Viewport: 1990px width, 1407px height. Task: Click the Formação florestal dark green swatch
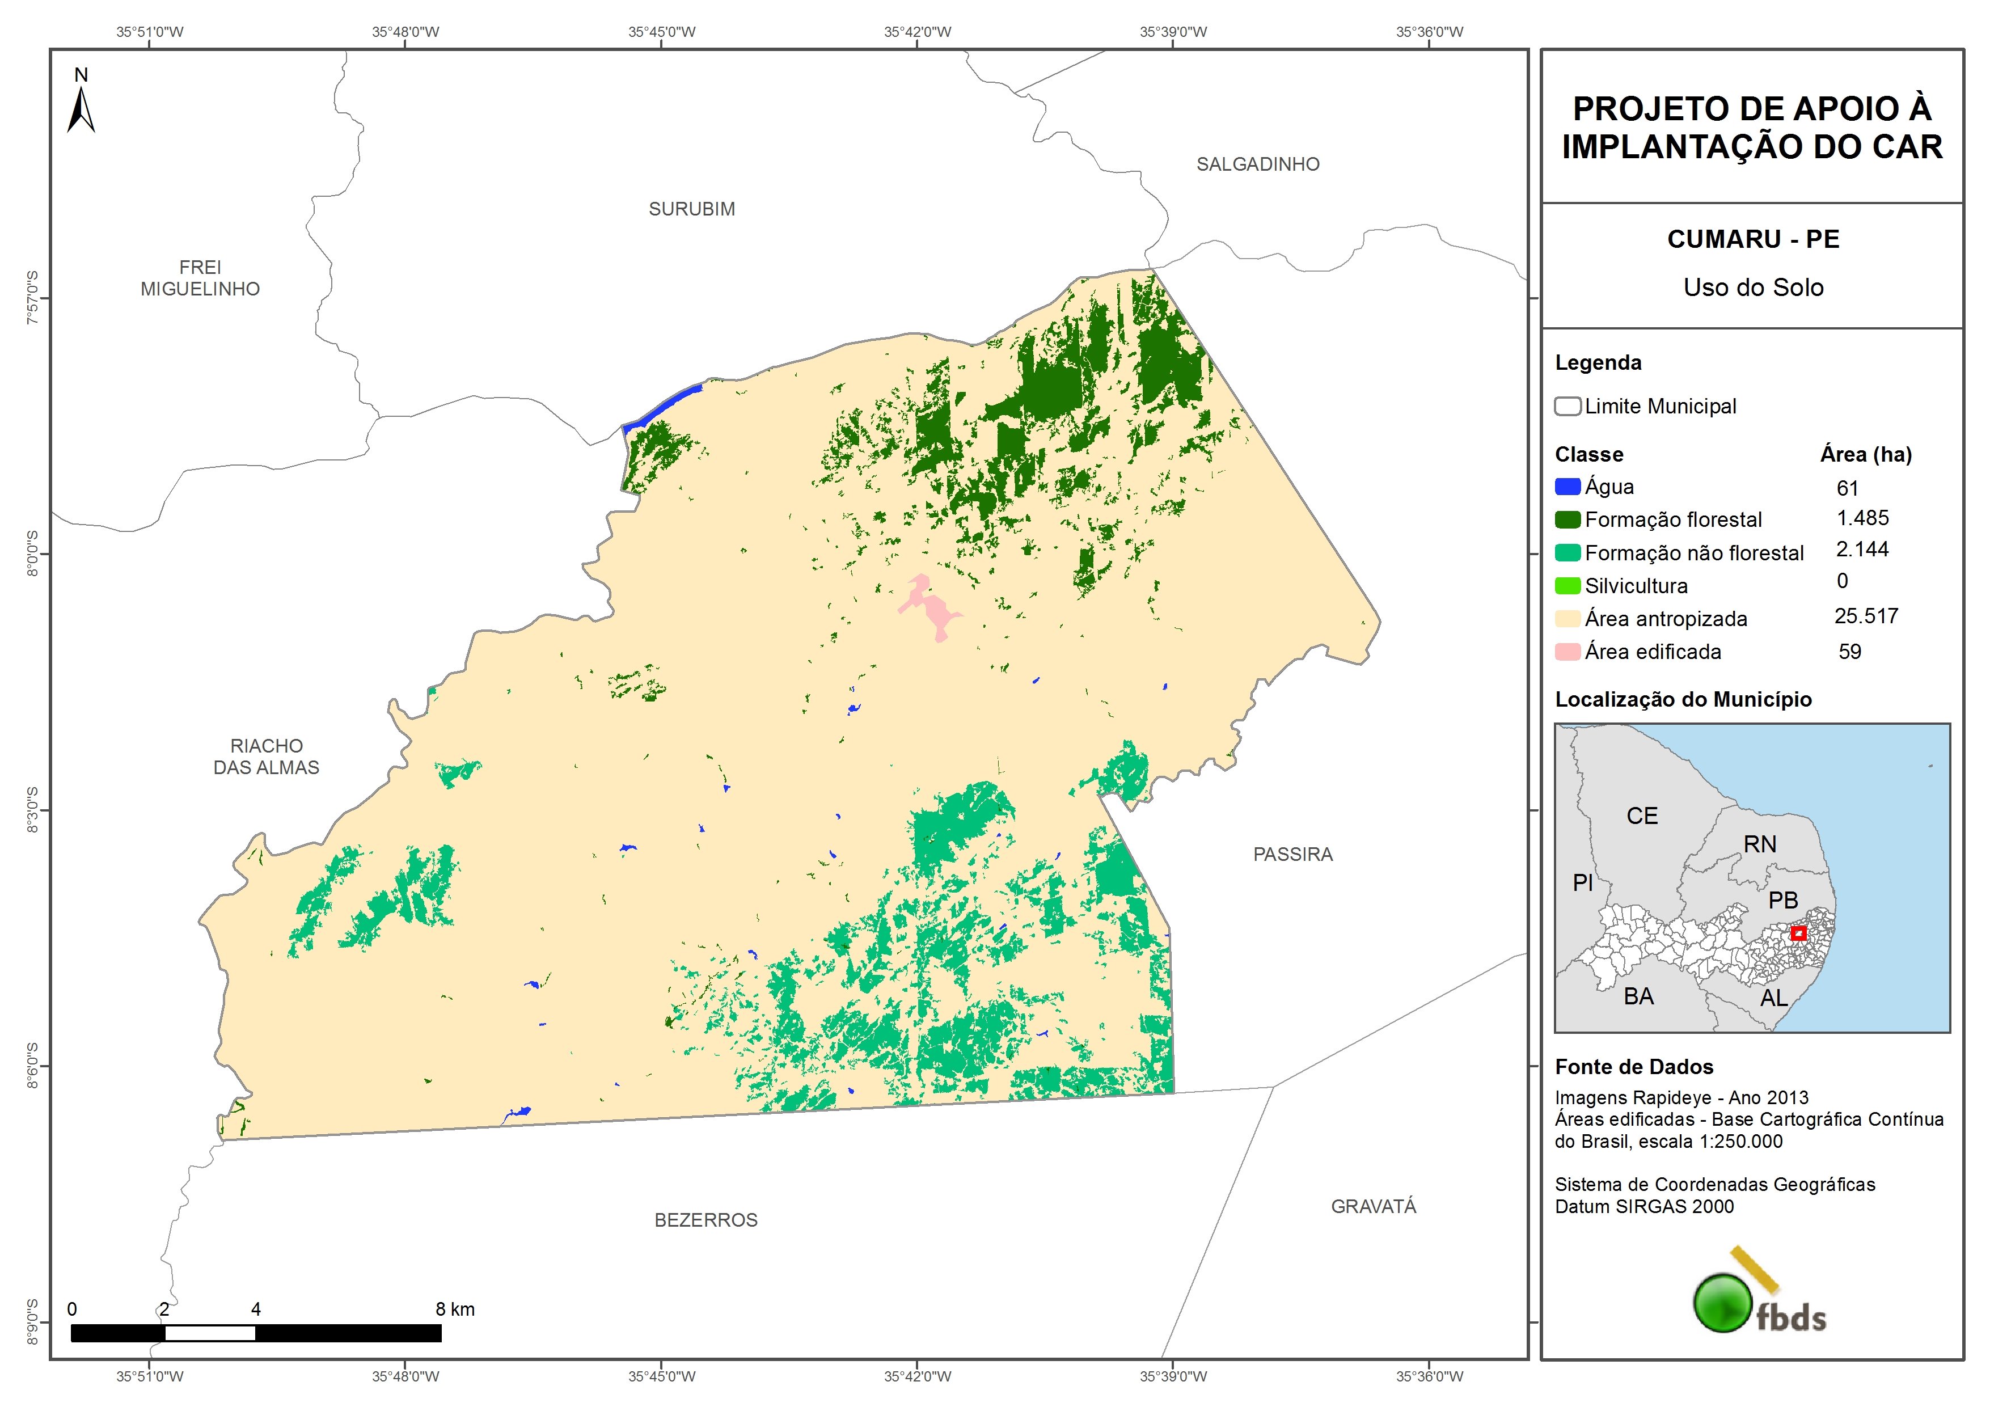pyautogui.click(x=1567, y=520)
